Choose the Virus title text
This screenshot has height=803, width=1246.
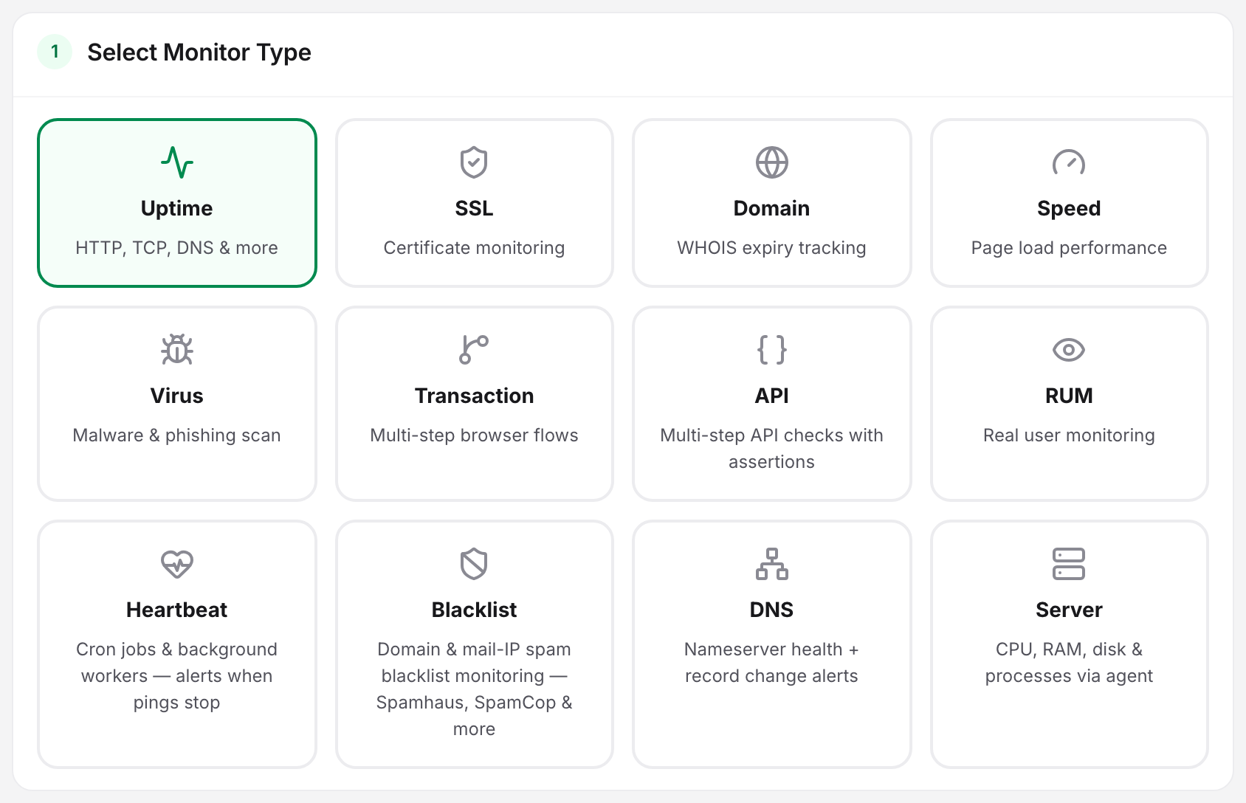[177, 396]
